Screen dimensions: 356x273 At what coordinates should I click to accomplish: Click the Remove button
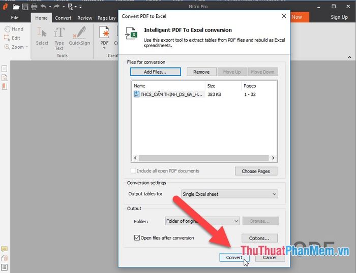click(201, 72)
